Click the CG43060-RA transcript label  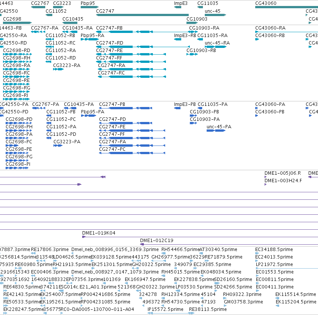pos(270,28)
